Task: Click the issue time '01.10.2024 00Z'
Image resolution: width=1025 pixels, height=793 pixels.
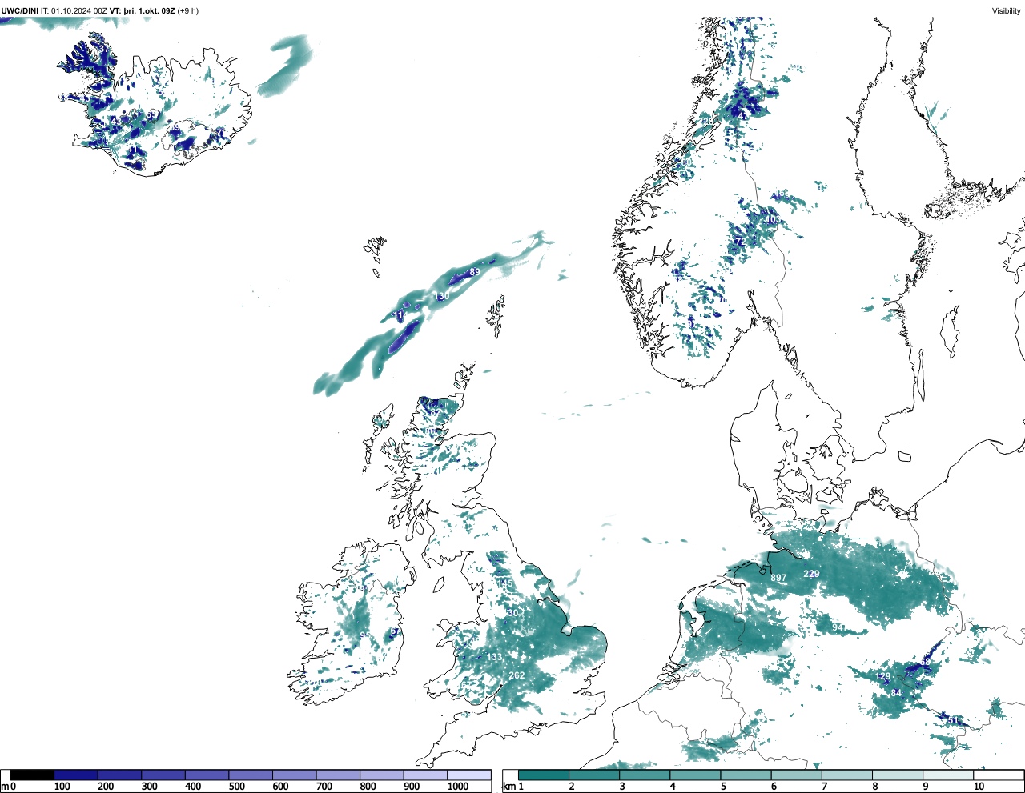Action: pyautogui.click(x=79, y=11)
